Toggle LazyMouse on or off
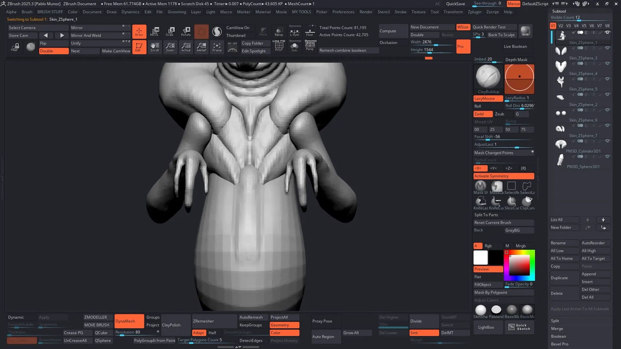621x349 pixels. click(488, 99)
